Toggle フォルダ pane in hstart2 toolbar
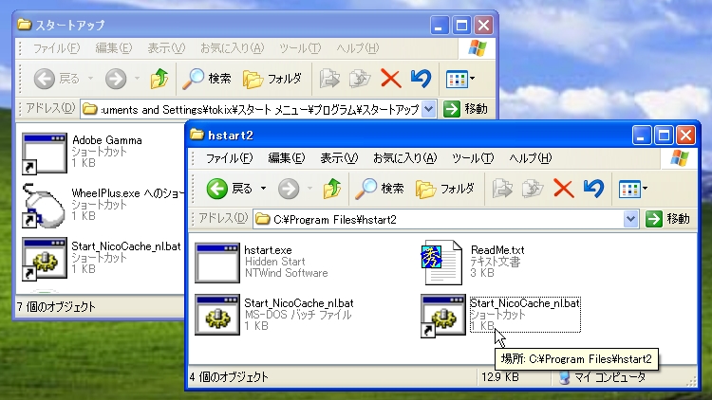This screenshot has height=400, width=712. (445, 189)
